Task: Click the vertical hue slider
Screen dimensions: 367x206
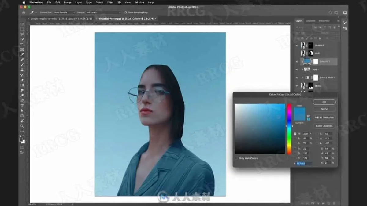Action: (x=289, y=129)
